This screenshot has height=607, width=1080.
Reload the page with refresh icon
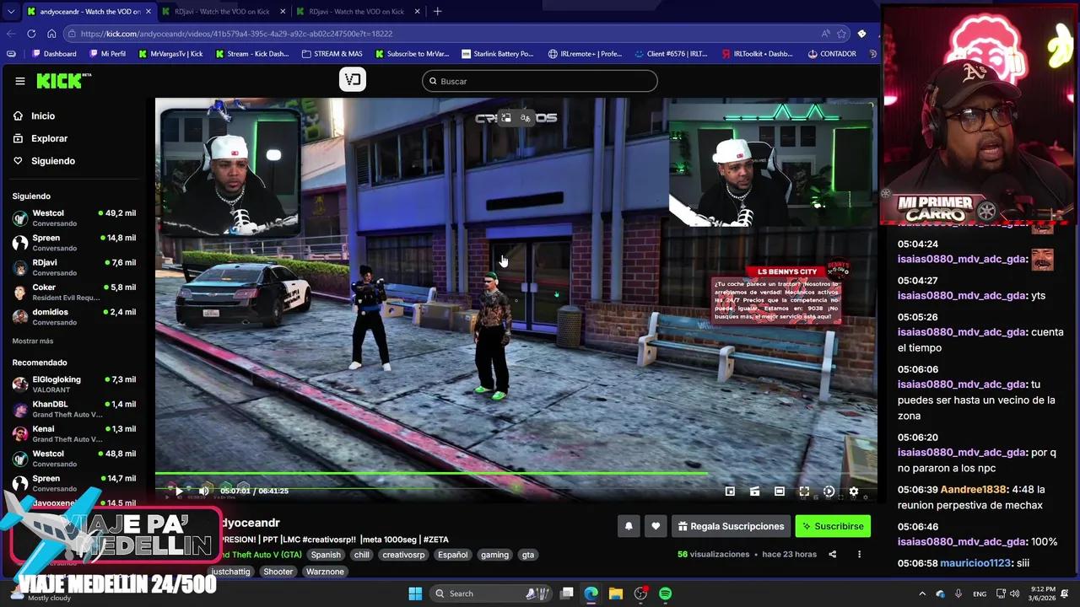31,34
